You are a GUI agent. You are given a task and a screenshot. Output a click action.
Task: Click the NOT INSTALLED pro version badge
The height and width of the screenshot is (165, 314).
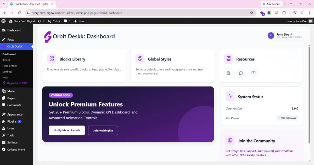tap(287, 118)
